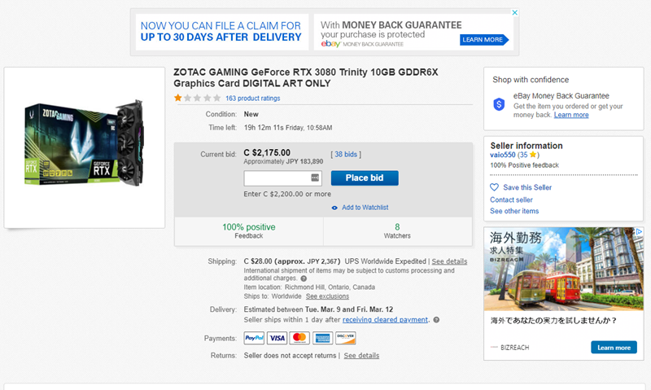Screen dimensions: 651x390
Task: Click the Discover payment icon
Action: (x=345, y=338)
